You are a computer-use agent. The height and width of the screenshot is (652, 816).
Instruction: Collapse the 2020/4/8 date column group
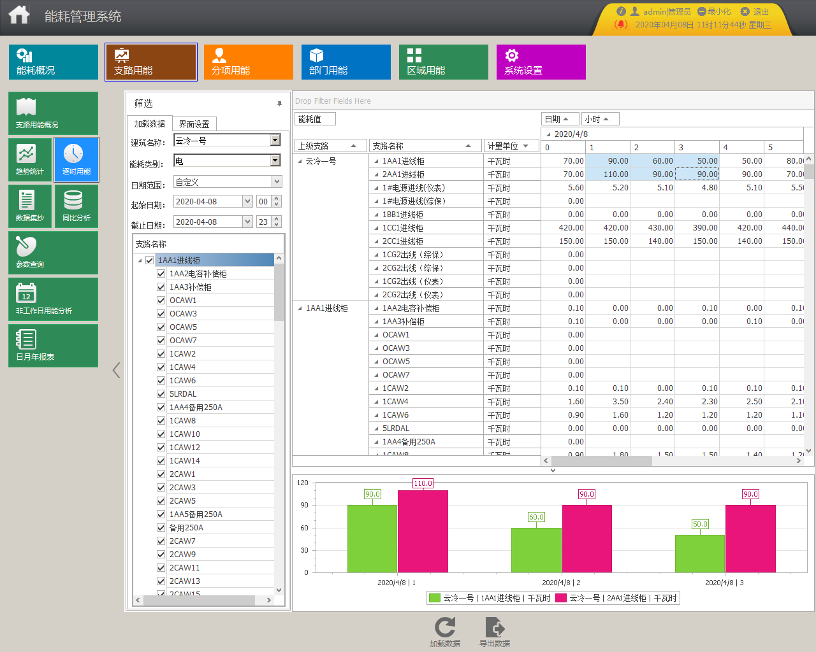548,134
